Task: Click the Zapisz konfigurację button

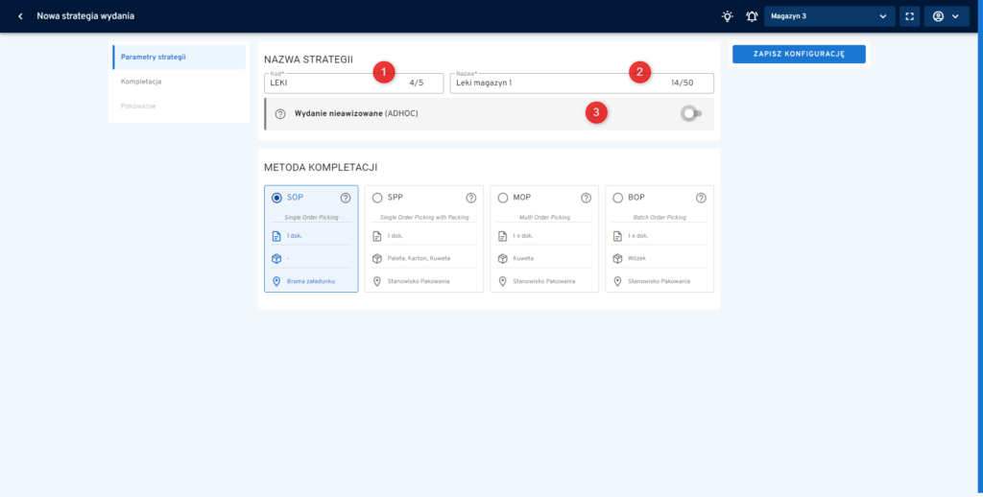Action: (799, 55)
